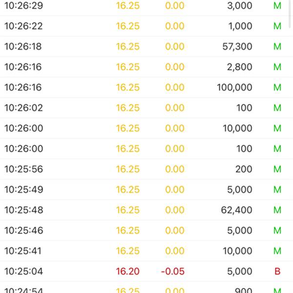Click the 62,400 volume entry

tap(237, 210)
